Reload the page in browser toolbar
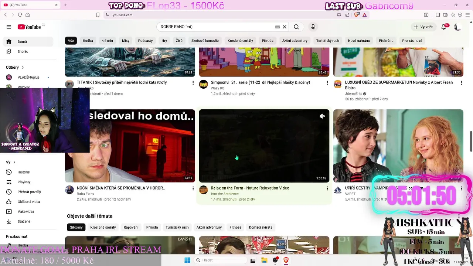This screenshot has height=266, width=473. (x=20, y=15)
